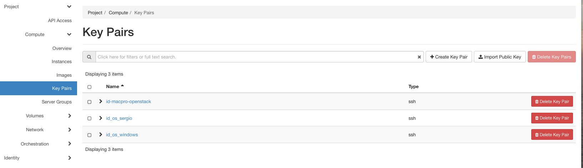Open Instances in the sidebar

(x=62, y=62)
